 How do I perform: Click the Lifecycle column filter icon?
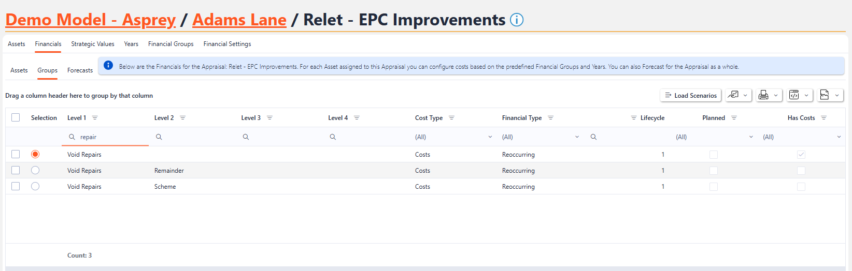(x=633, y=118)
